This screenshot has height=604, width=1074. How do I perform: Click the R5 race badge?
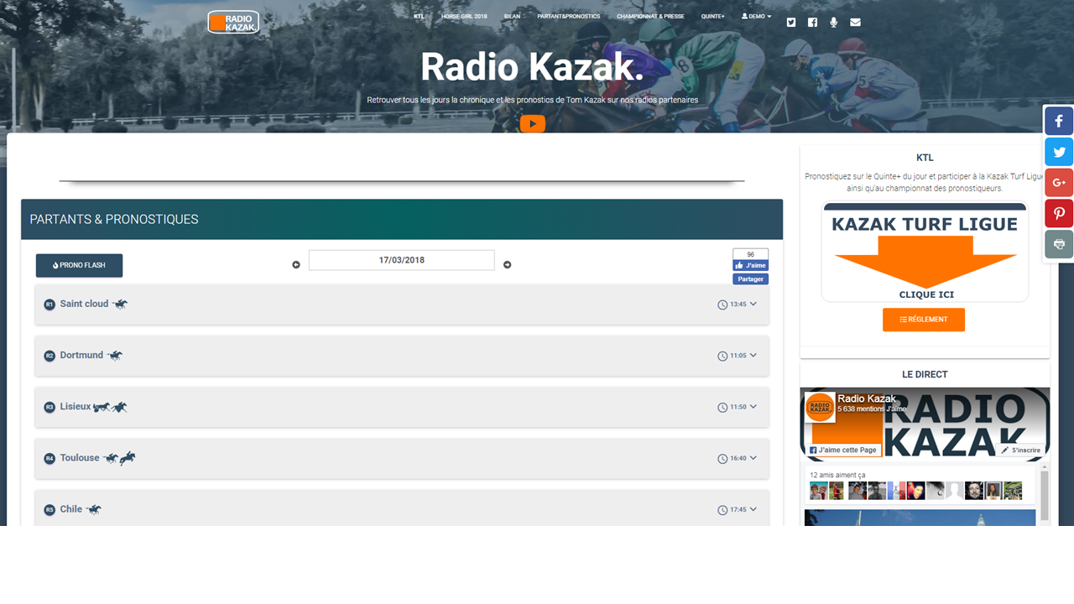coord(50,510)
